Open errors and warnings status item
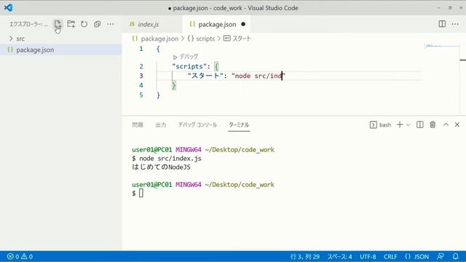The image size is (466, 262). (x=20, y=256)
